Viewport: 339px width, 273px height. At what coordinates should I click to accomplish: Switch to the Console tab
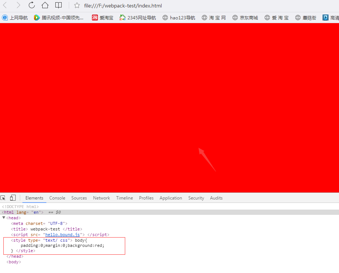pos(57,198)
